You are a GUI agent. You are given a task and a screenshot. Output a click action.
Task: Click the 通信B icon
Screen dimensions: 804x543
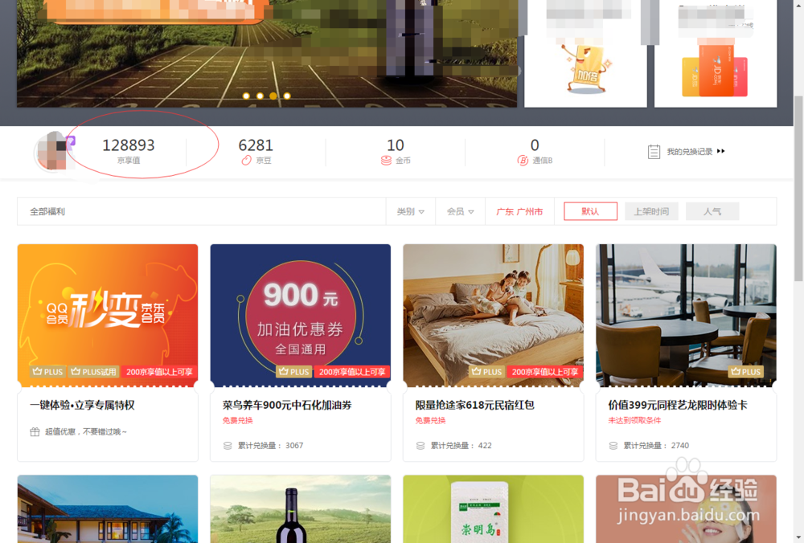(523, 161)
